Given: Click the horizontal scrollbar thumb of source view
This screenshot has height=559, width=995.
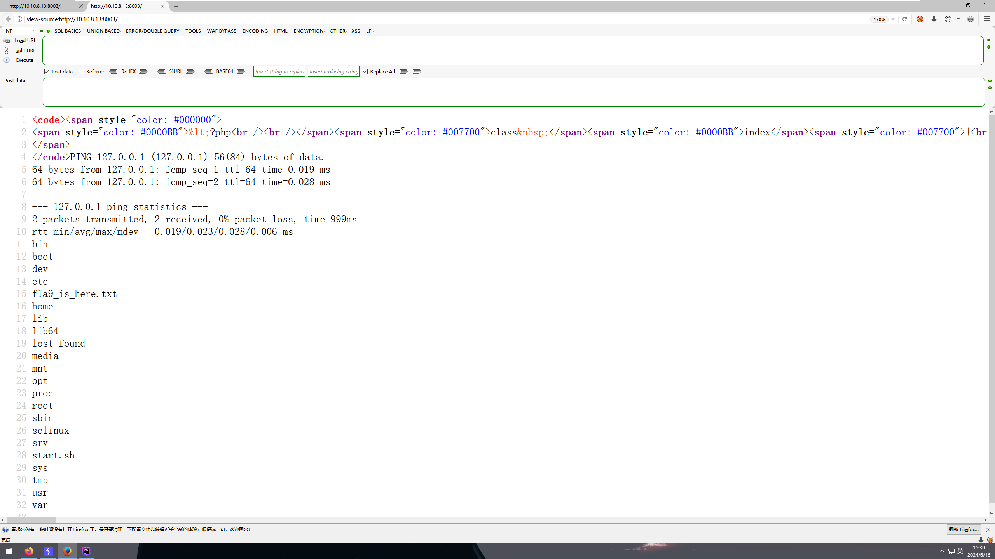Looking at the screenshot, I should click(31, 520).
